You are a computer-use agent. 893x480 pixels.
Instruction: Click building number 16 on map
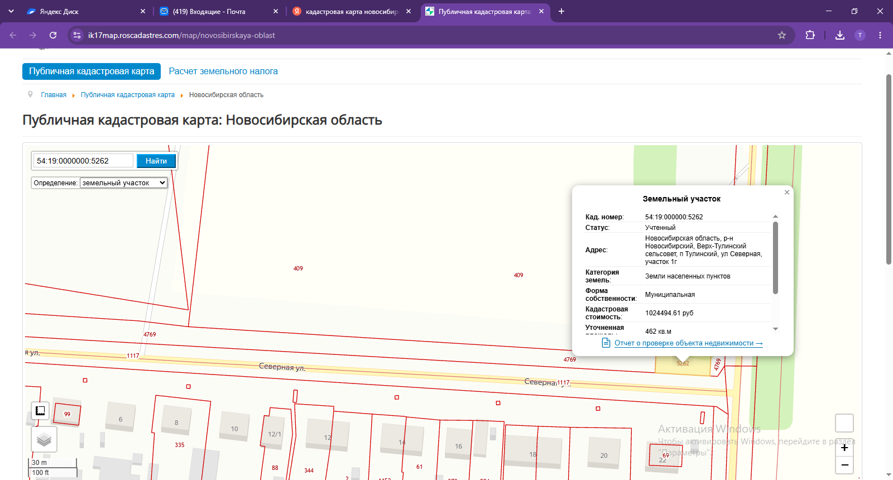click(x=458, y=447)
